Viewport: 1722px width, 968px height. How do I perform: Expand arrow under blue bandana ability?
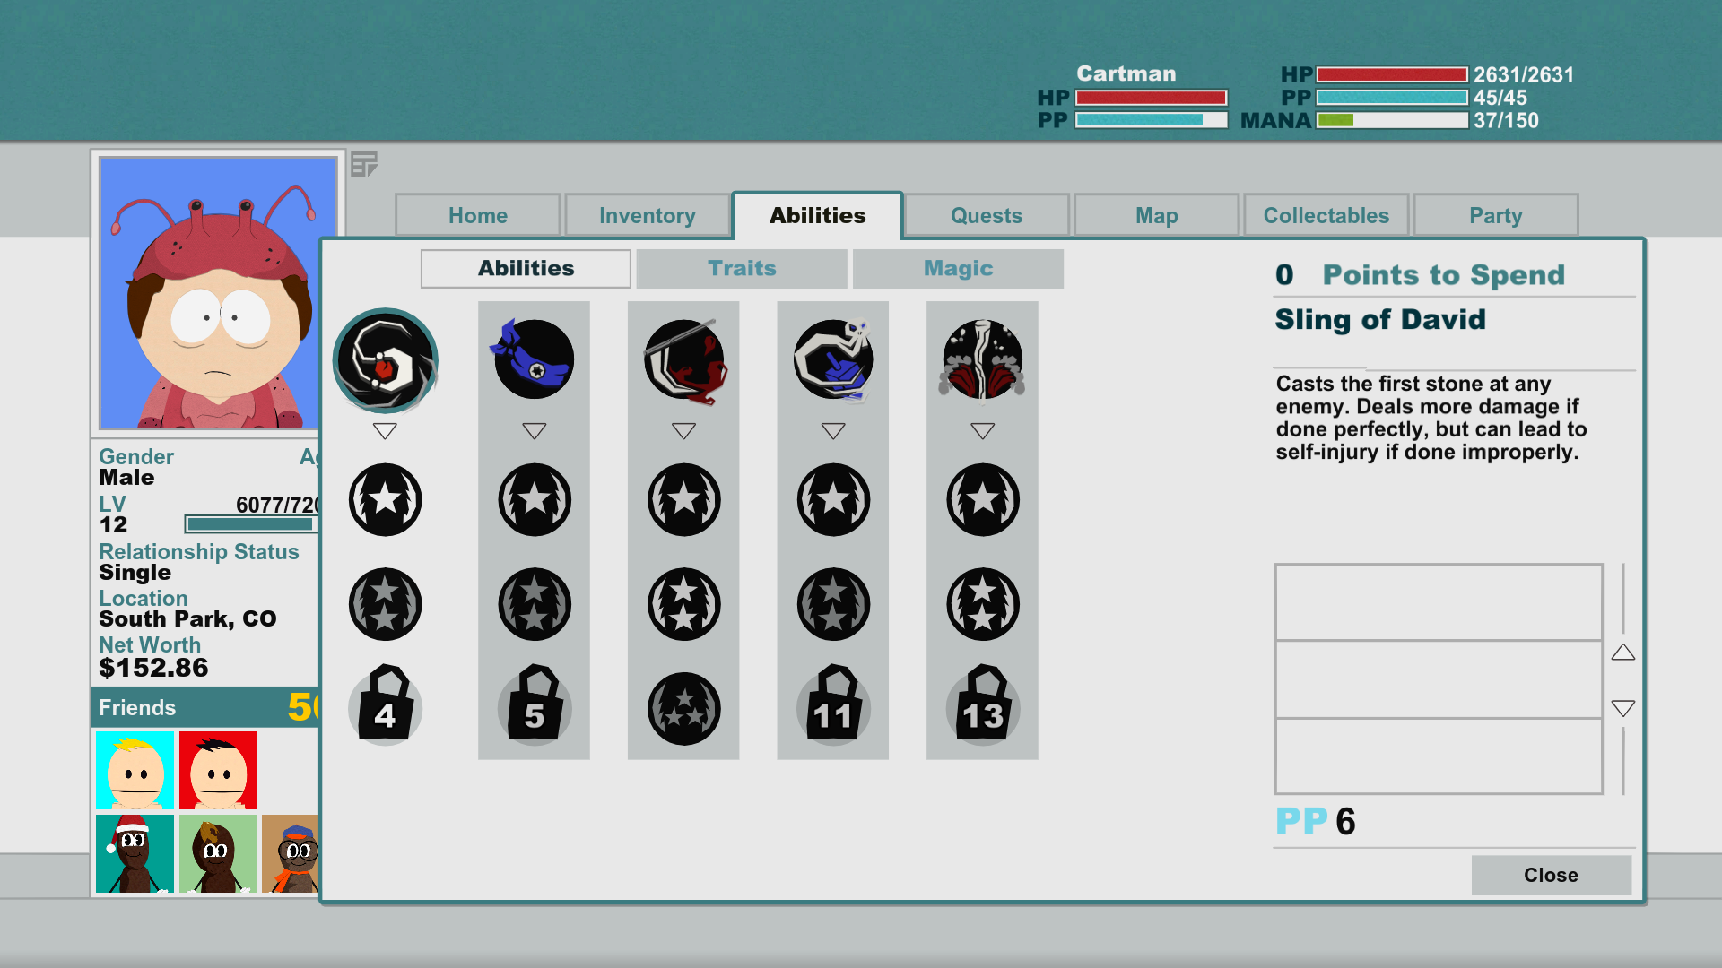(x=535, y=431)
